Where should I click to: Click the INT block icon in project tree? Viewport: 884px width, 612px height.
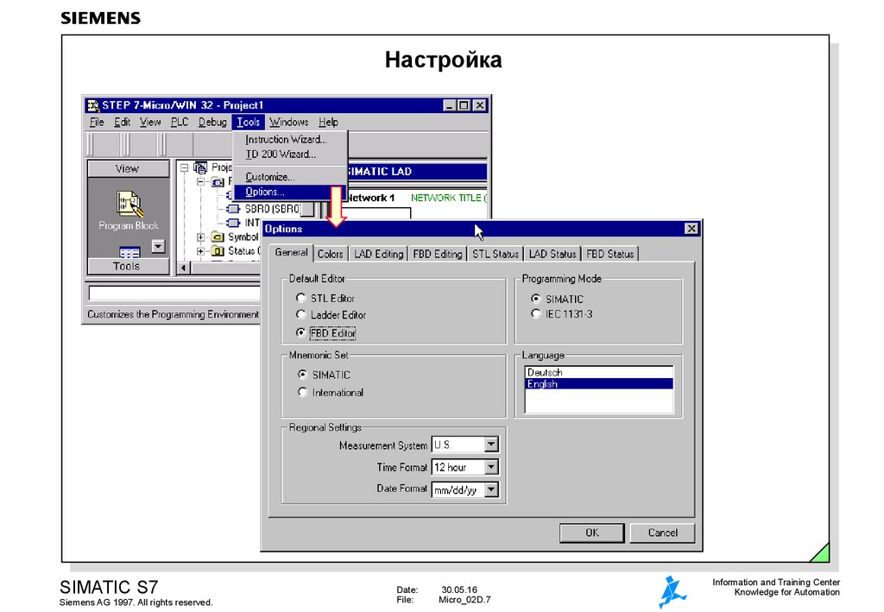click(x=233, y=224)
